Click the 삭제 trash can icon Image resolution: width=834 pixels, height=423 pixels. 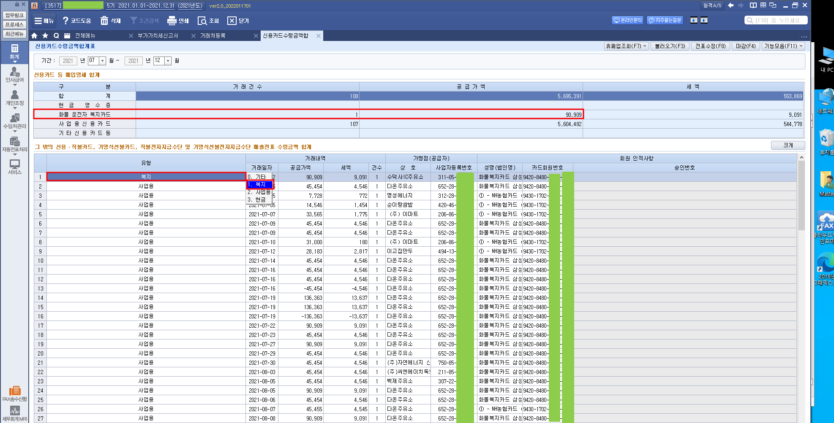[x=104, y=21]
